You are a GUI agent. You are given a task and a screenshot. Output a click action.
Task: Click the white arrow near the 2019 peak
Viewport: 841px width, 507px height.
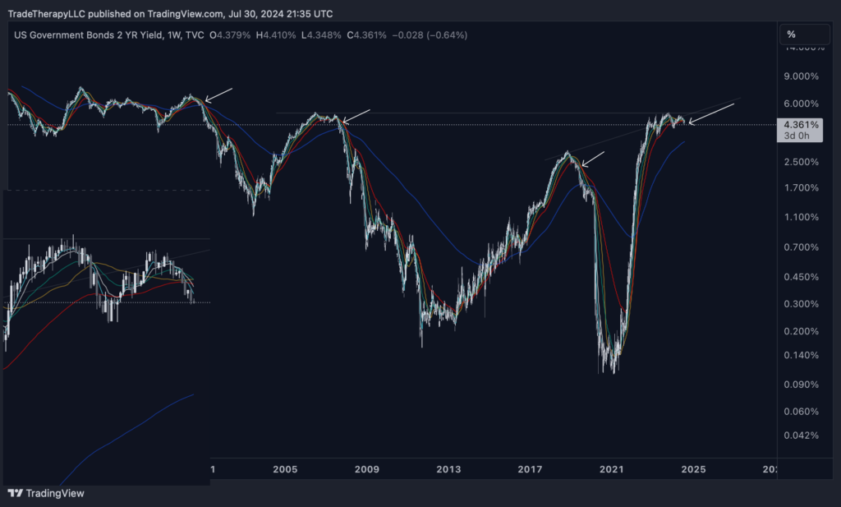click(x=593, y=159)
